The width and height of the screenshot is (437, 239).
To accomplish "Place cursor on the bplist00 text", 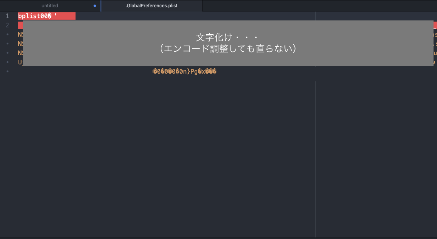I will 32,16.
